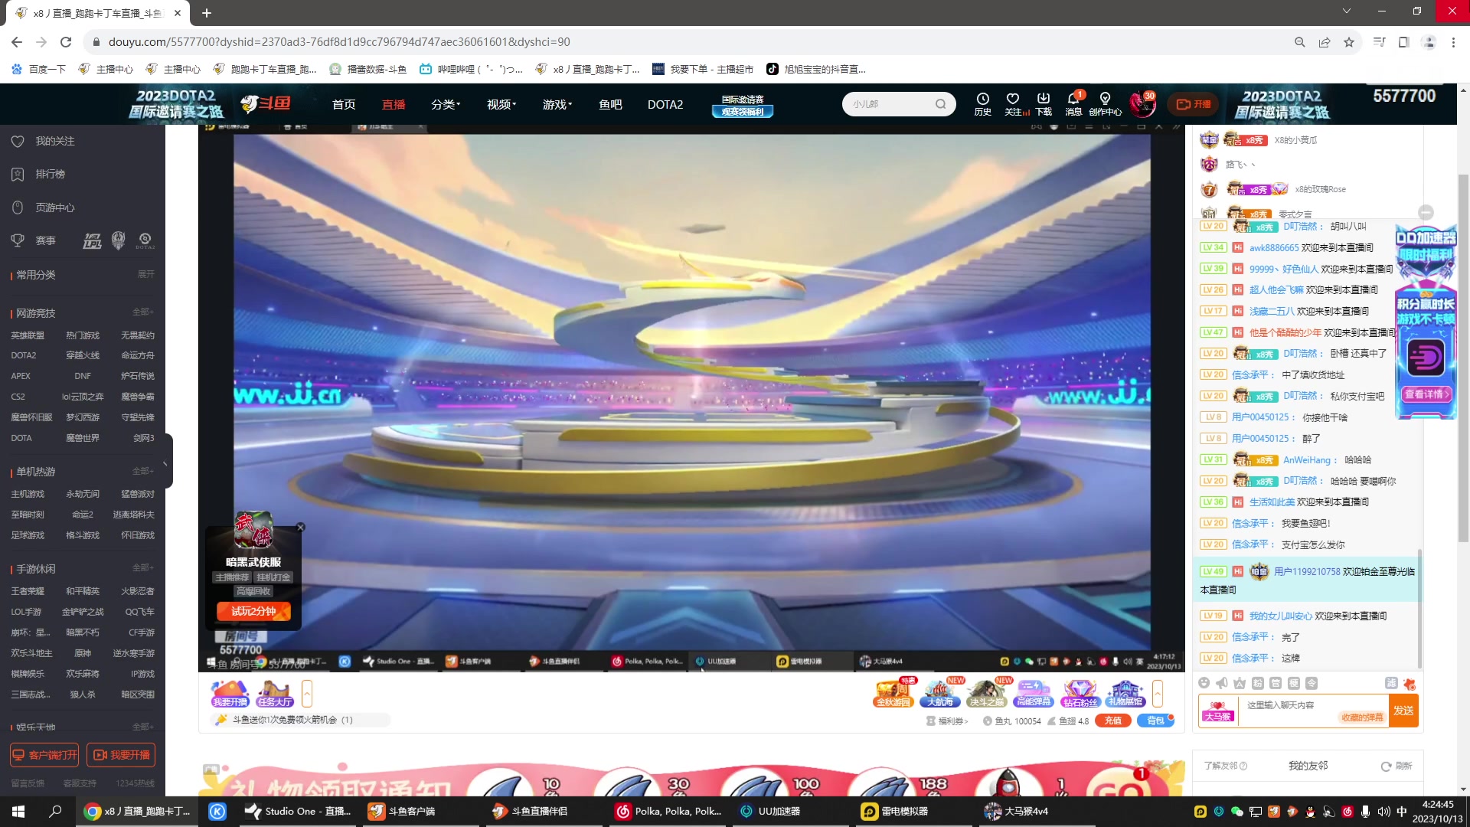This screenshot has width=1470, height=827.
Task: Open 创作中心 lightbulb icon
Action: pyautogui.click(x=1105, y=103)
